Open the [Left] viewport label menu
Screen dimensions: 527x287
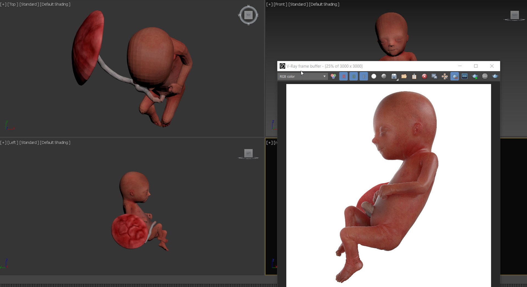point(13,143)
